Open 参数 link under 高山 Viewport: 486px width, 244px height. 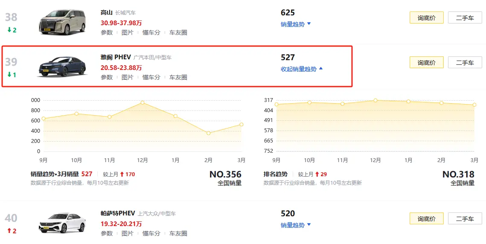[107, 32]
